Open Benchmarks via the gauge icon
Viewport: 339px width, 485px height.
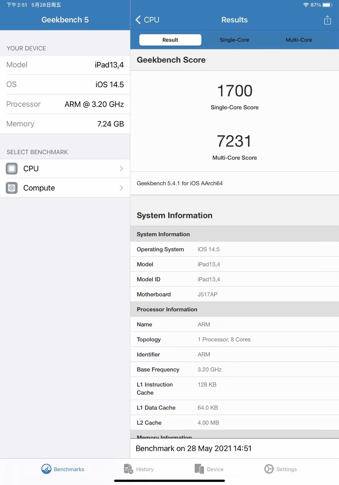(46, 469)
